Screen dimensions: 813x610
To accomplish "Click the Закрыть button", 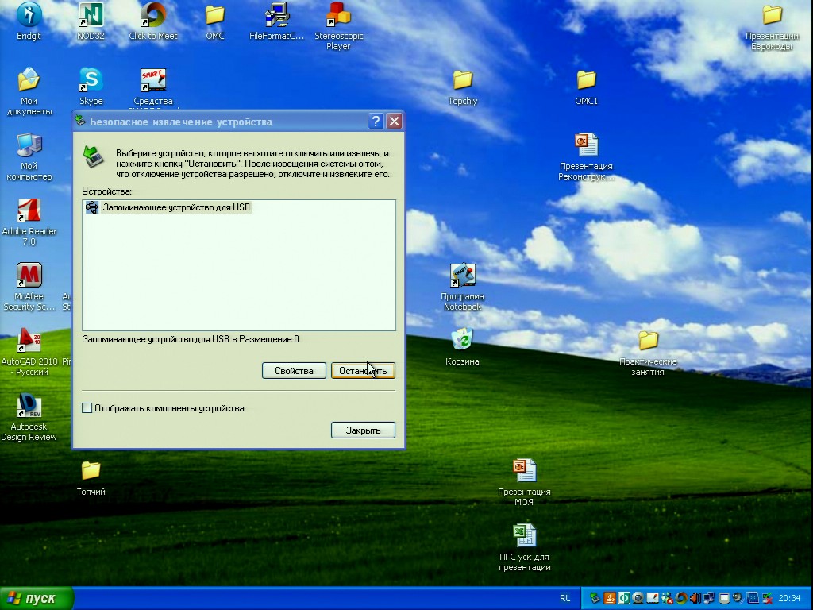I will [x=363, y=430].
